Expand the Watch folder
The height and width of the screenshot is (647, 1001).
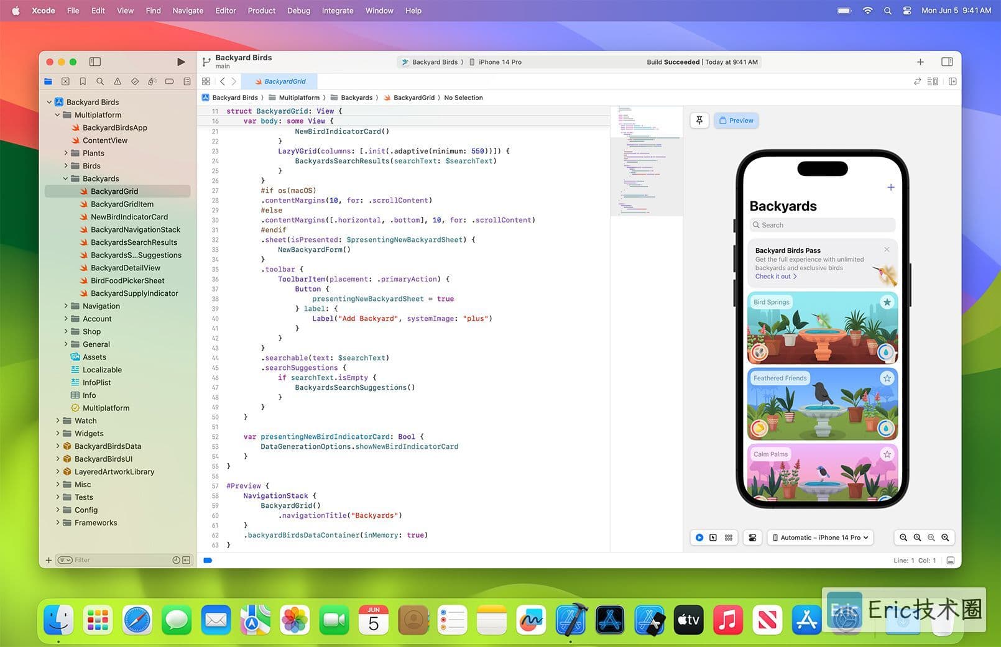click(x=58, y=421)
